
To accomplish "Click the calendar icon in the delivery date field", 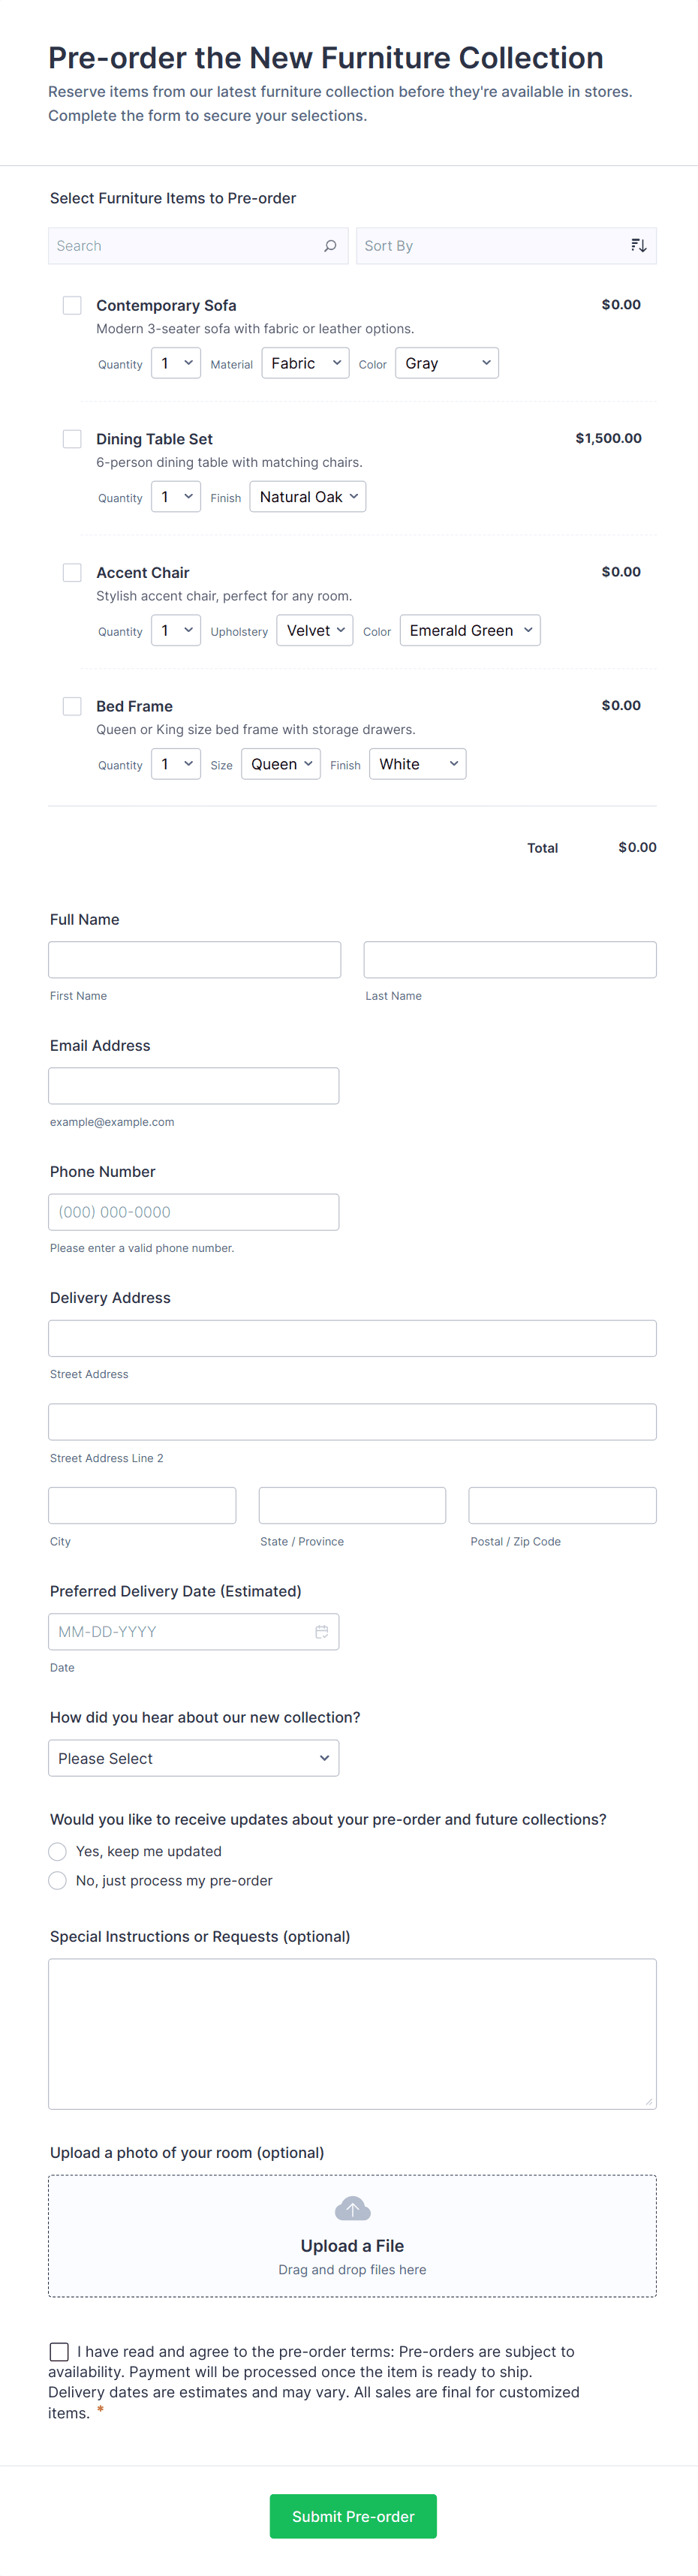I will [x=322, y=1632].
